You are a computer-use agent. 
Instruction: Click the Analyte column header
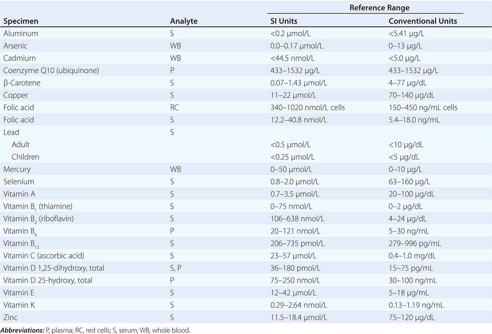(x=184, y=21)
